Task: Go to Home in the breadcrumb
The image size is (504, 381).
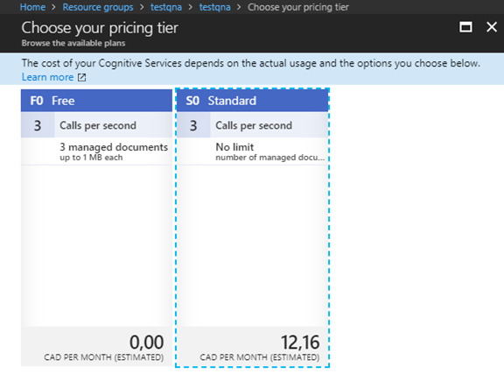Action: [32, 7]
